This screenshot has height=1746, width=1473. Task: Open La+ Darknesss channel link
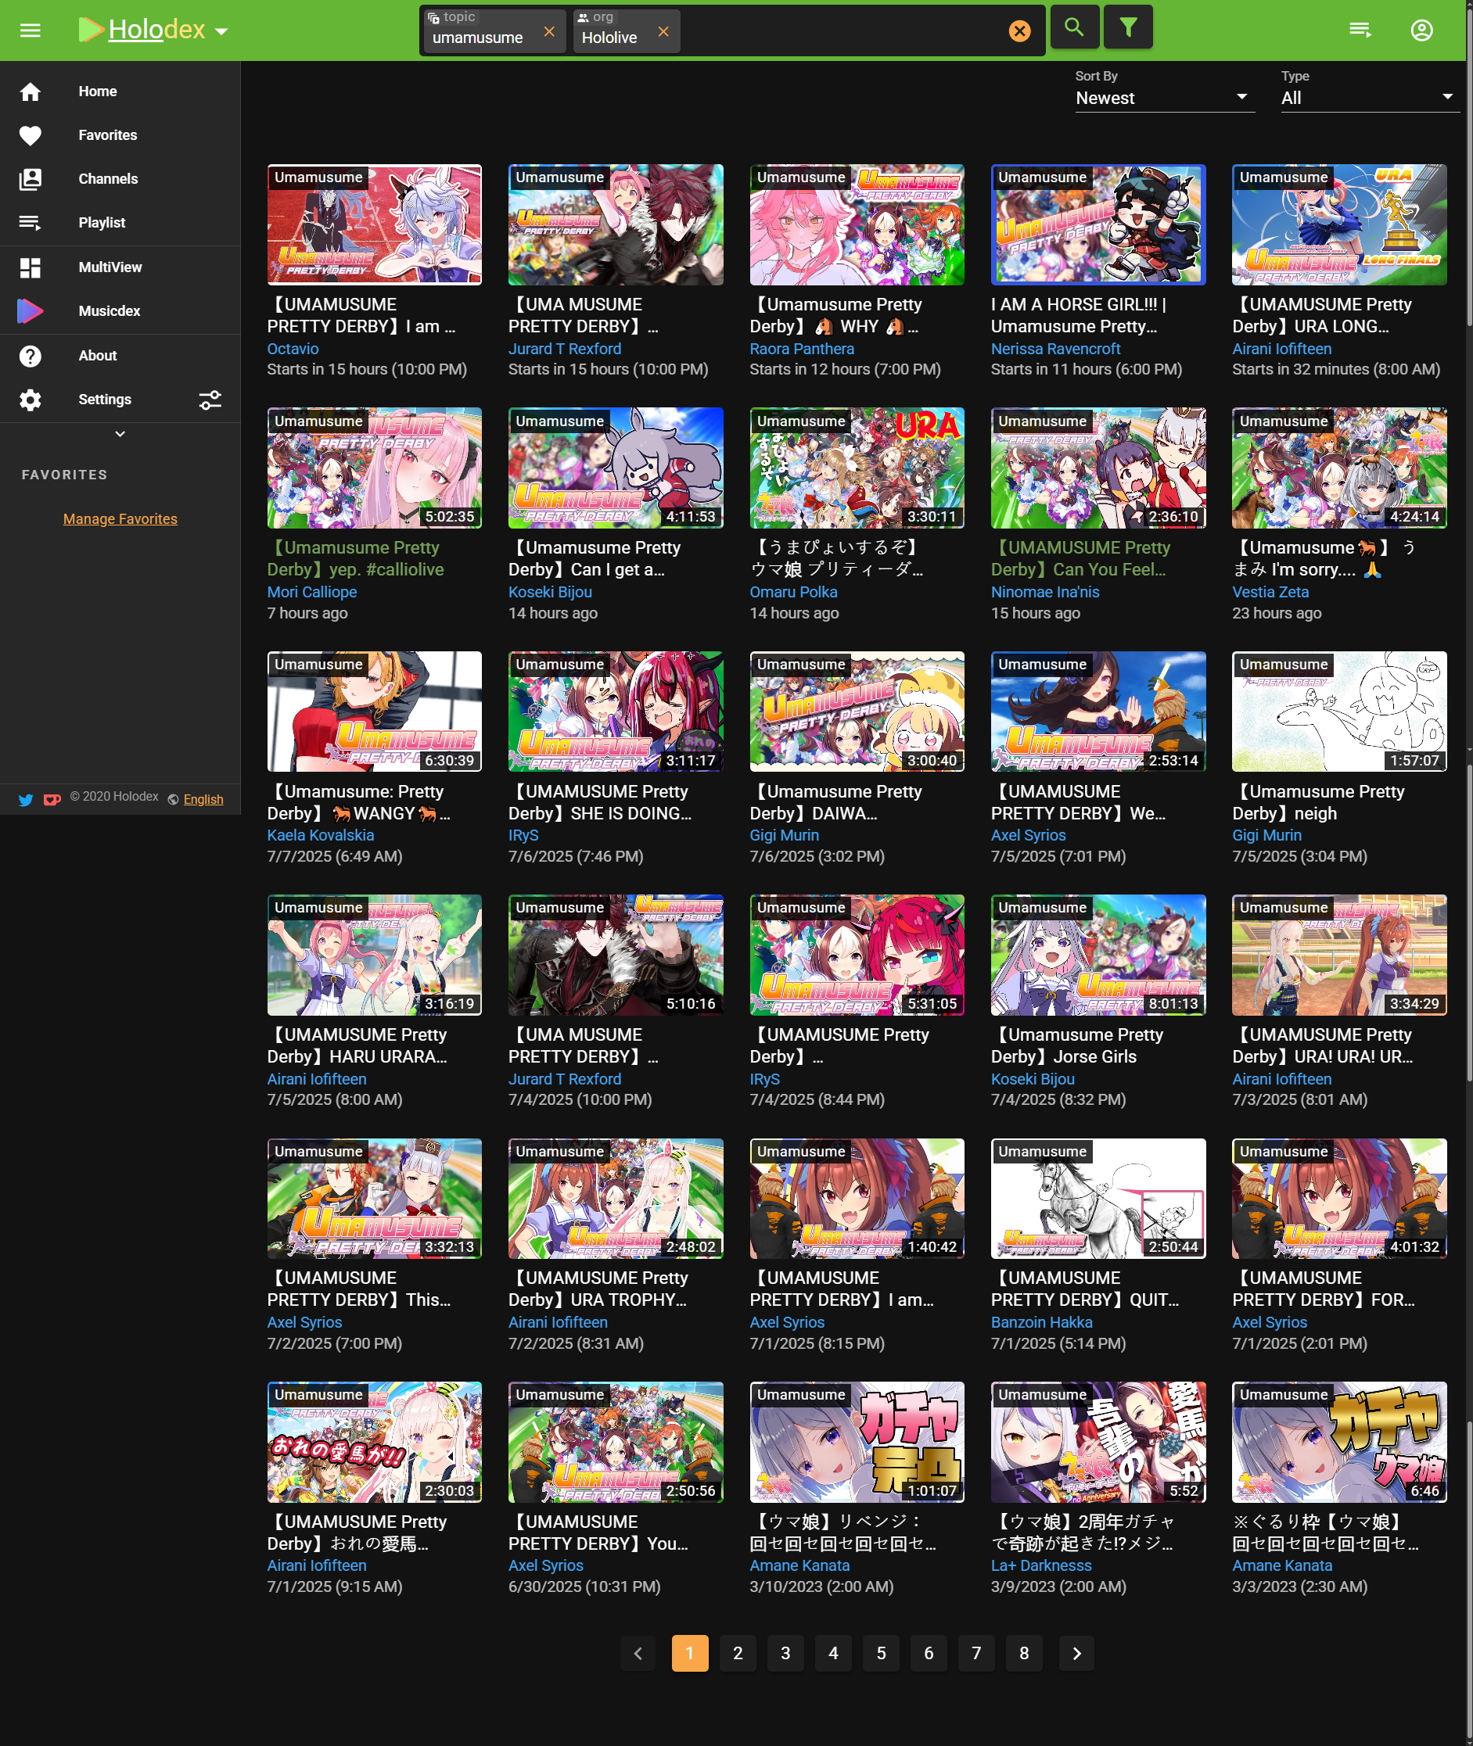1041,1565
